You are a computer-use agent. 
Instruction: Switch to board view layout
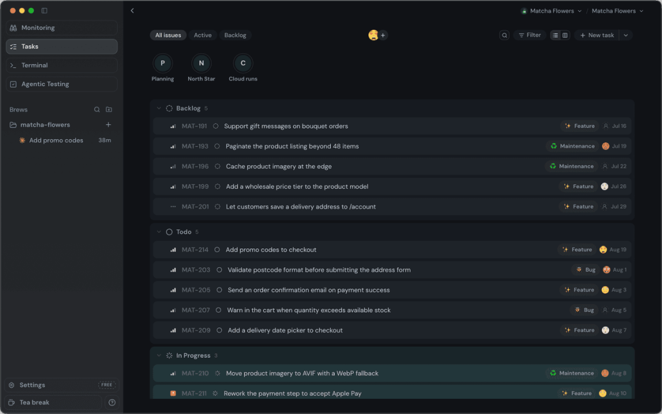565,35
